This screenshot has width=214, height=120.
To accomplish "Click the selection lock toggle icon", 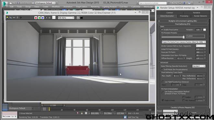I will 82,113.
